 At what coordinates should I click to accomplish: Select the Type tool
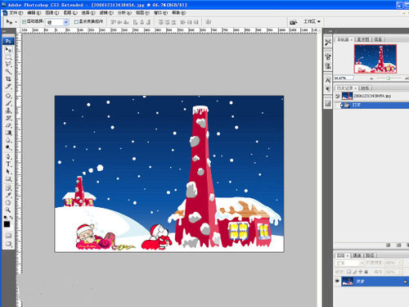[x=8, y=164]
